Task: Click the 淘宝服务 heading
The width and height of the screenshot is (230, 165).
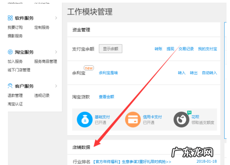Action: 24,52
